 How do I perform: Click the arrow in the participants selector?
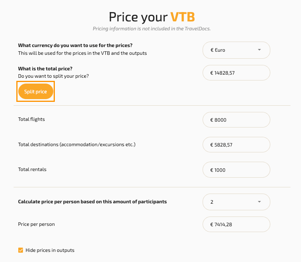click(x=259, y=202)
